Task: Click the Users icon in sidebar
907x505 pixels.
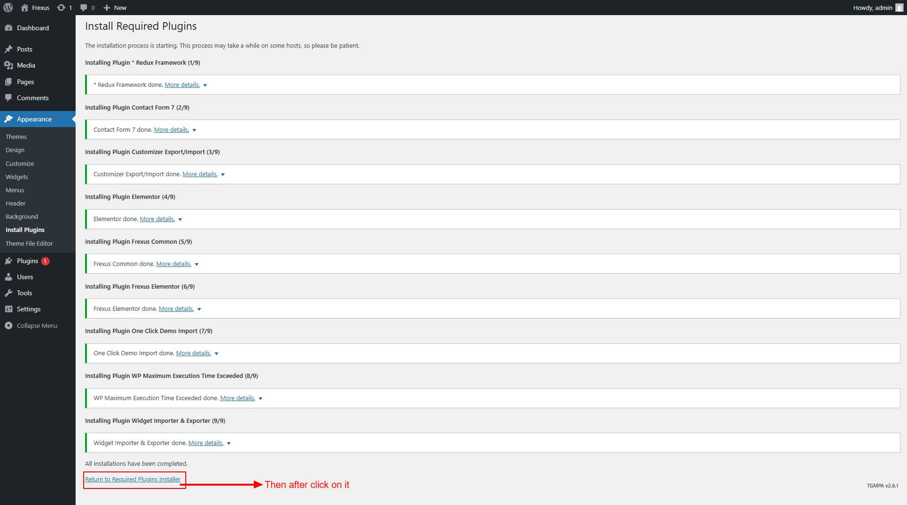Action: coord(9,277)
